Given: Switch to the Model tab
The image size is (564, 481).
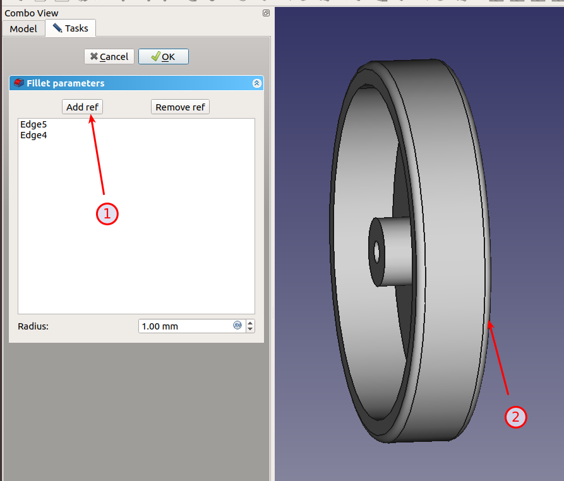Looking at the screenshot, I should point(23,29).
